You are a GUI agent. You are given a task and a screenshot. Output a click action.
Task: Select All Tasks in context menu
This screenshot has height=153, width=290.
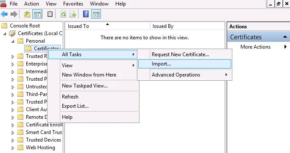click(x=93, y=55)
